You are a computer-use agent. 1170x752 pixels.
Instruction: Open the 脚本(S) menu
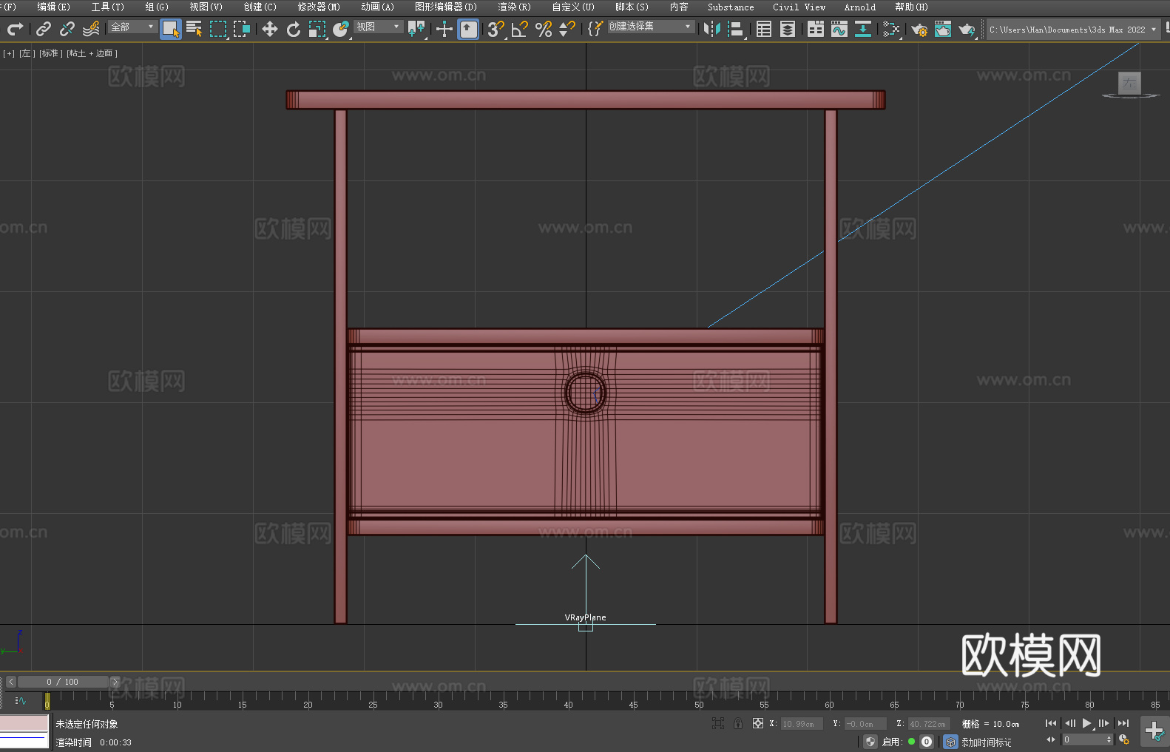[x=632, y=7]
